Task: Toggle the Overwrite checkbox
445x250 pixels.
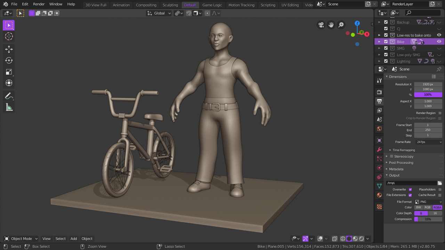Action: point(410,190)
